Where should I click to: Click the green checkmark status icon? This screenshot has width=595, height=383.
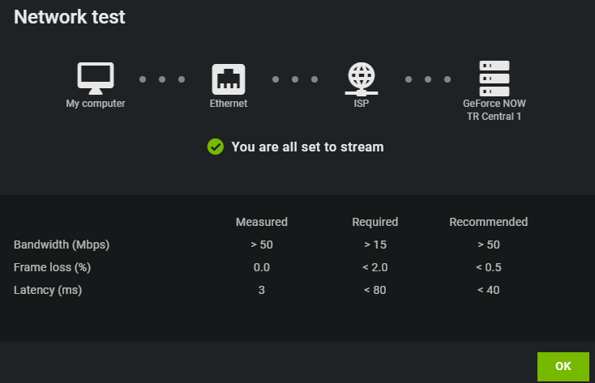(216, 147)
